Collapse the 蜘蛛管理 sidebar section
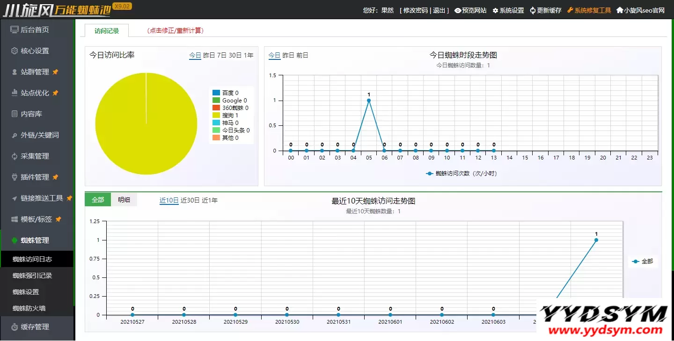674x341 pixels. point(35,240)
